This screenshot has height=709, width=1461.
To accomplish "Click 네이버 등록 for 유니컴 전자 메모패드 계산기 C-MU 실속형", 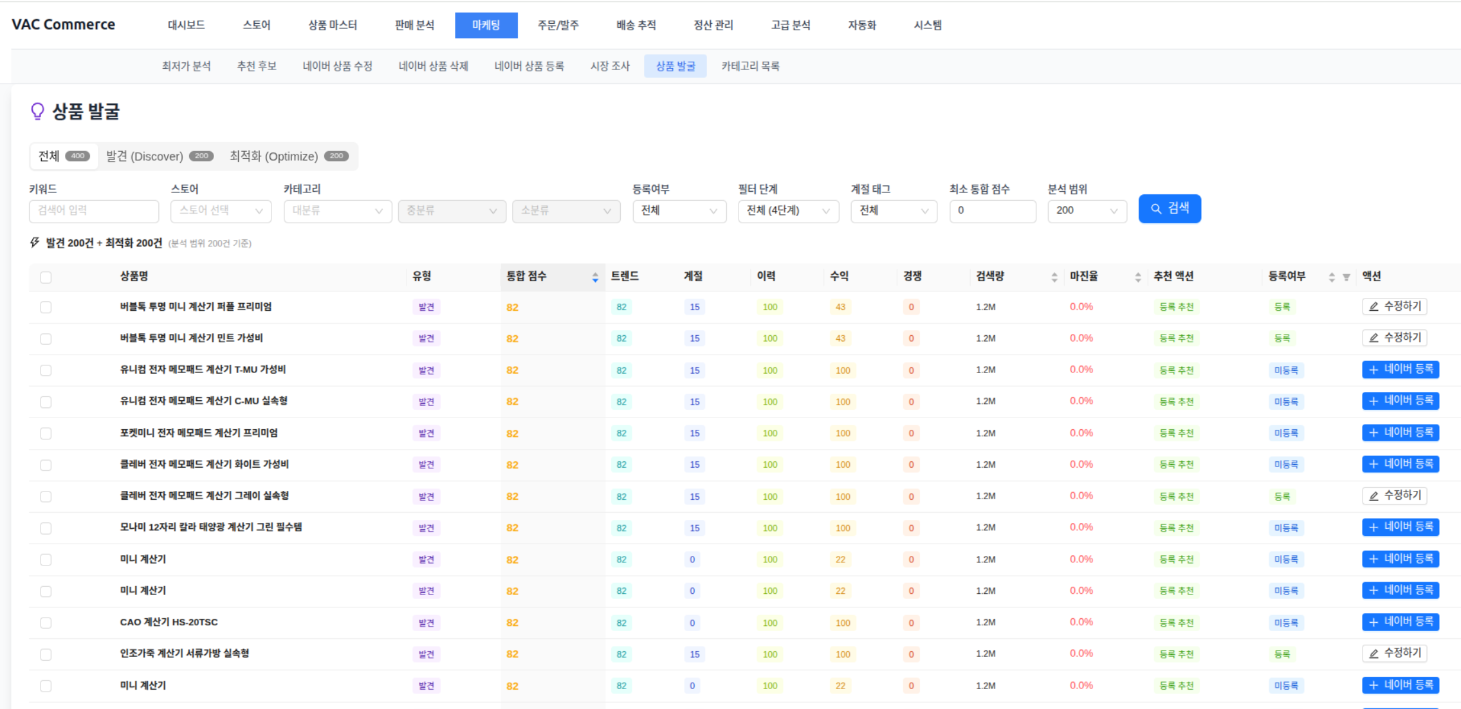I will tap(1401, 401).
